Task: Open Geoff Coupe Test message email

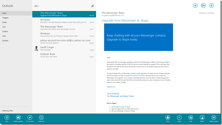Action: 64,48
